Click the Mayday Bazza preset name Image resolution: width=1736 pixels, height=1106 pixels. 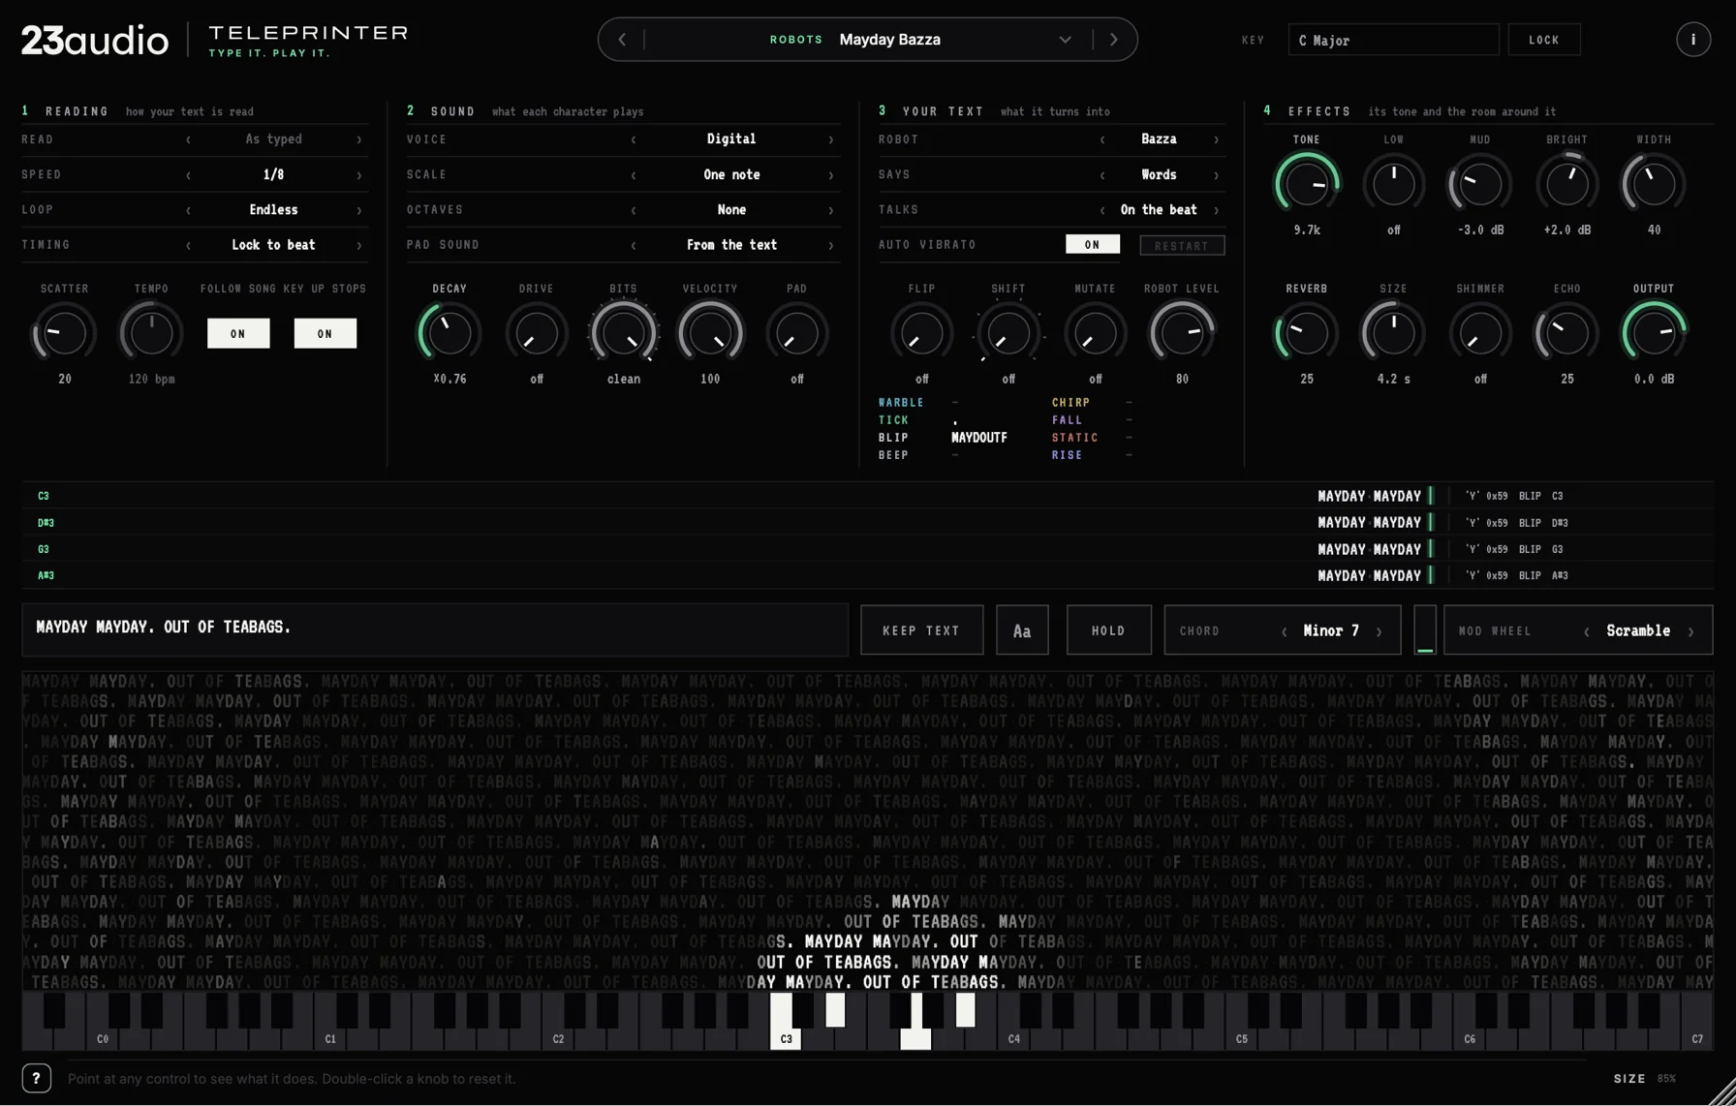click(x=889, y=40)
